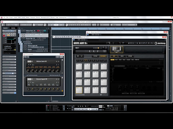Click the Steinberg logo in Groove Agent
The width and height of the screenshot is (173, 129).
click(160, 43)
